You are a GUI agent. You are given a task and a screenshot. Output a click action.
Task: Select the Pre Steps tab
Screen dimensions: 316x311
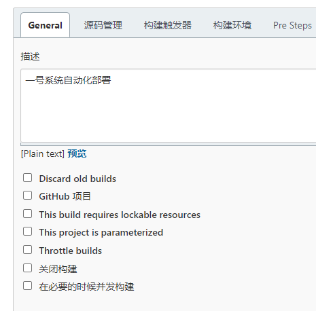[292, 25]
